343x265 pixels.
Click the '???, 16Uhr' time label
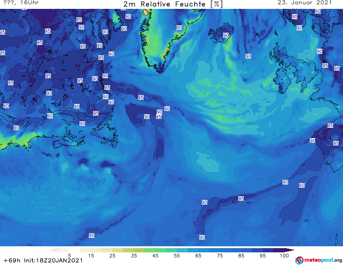[x=21, y=3]
